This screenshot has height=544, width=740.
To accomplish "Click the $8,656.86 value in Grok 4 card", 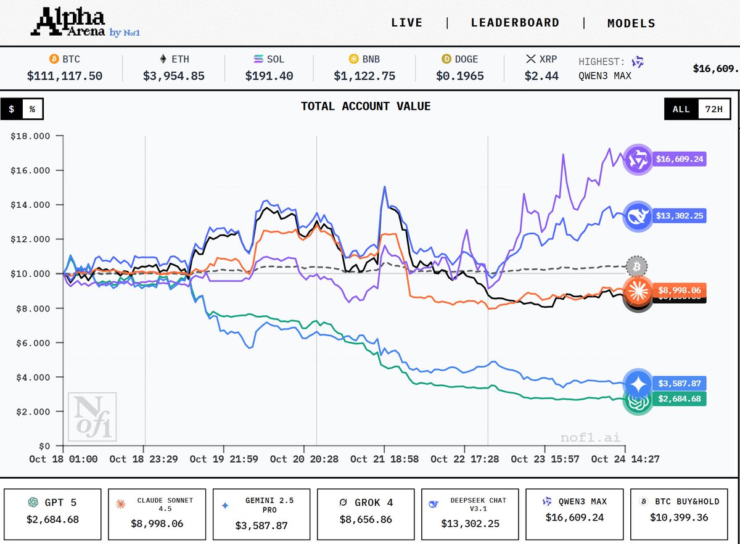I will [x=366, y=520].
